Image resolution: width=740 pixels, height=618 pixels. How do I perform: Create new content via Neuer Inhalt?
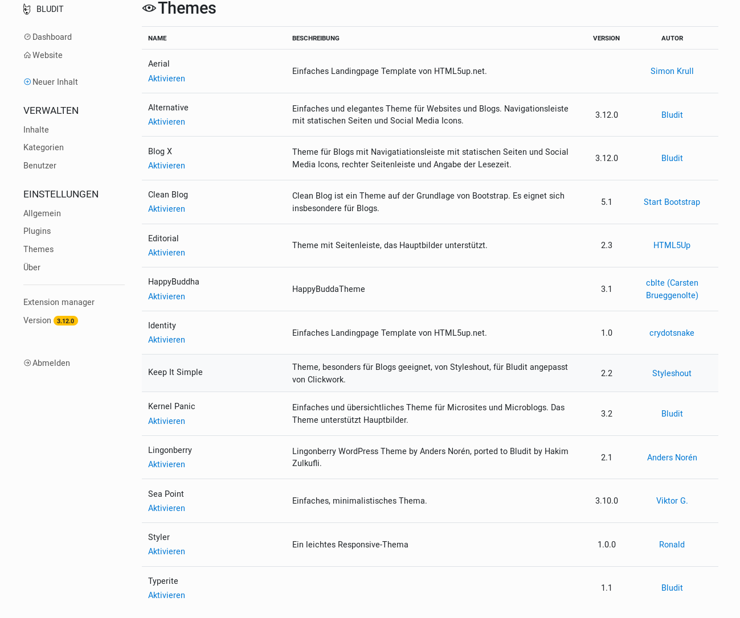55,82
